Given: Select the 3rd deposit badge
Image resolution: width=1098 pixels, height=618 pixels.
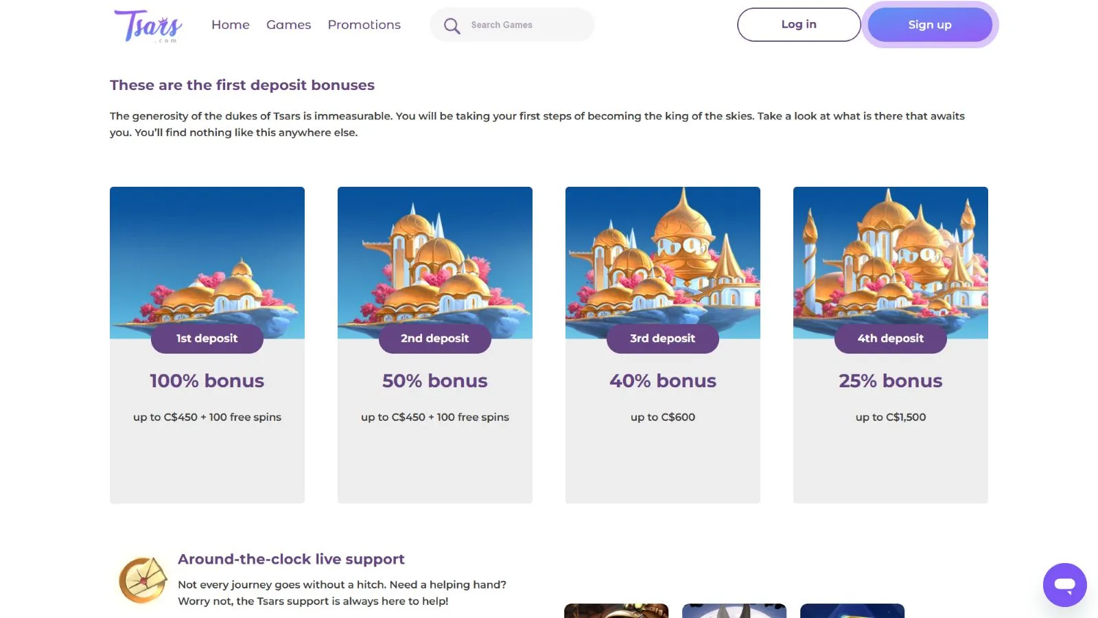Looking at the screenshot, I should coord(663,339).
